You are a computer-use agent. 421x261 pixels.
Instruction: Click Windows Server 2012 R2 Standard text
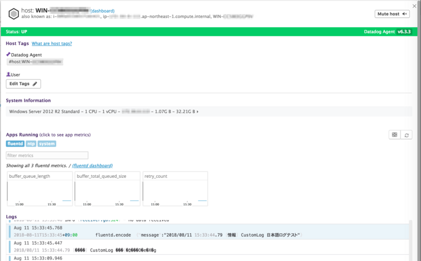(x=44, y=112)
